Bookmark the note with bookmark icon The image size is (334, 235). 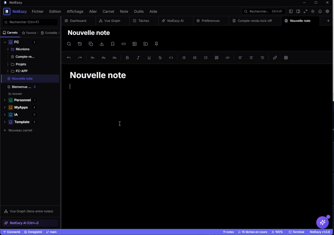pyautogui.click(x=113, y=44)
